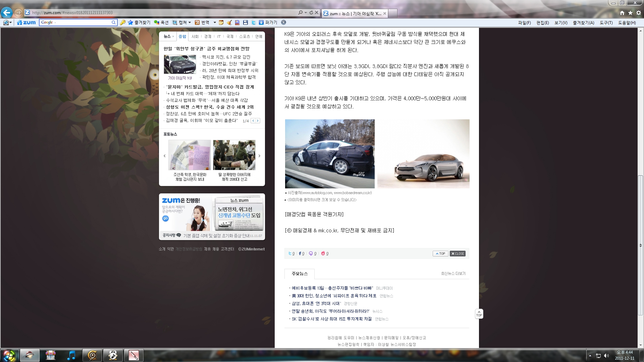The width and height of the screenshot is (644, 362).
Task: Click the save floppy disk toolbar icon
Action: [x=246, y=22]
